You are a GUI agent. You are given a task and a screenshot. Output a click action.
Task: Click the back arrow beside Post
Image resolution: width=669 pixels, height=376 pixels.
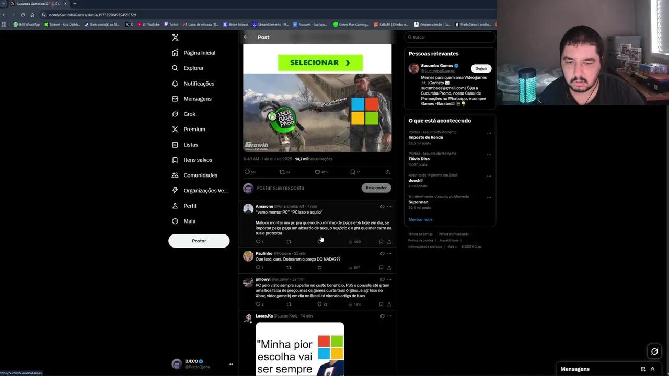246,37
